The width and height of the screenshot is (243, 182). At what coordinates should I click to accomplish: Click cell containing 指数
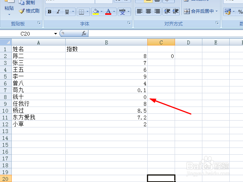pos(106,49)
